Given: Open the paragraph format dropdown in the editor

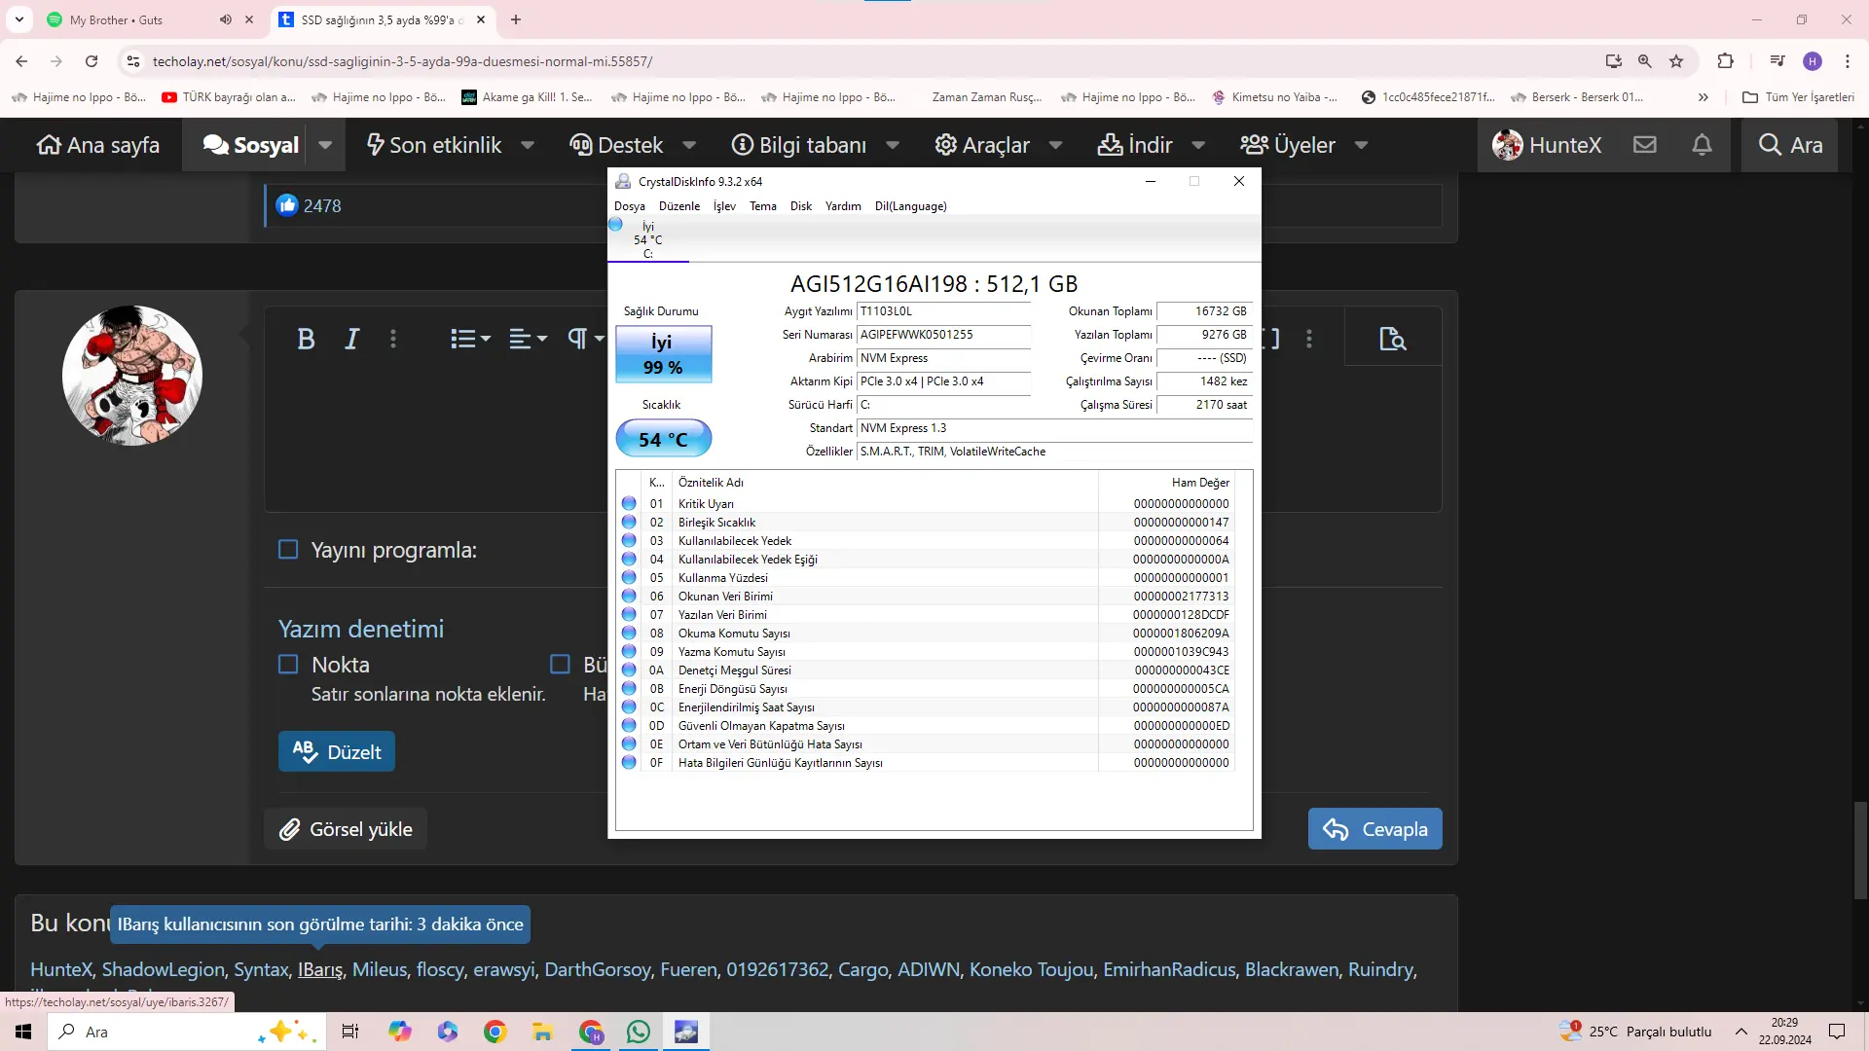Looking at the screenshot, I should (586, 339).
